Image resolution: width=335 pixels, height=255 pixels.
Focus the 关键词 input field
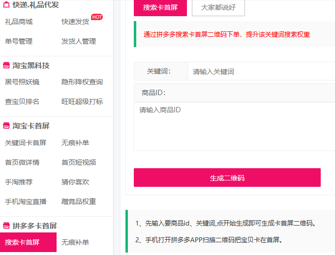click(x=261, y=72)
